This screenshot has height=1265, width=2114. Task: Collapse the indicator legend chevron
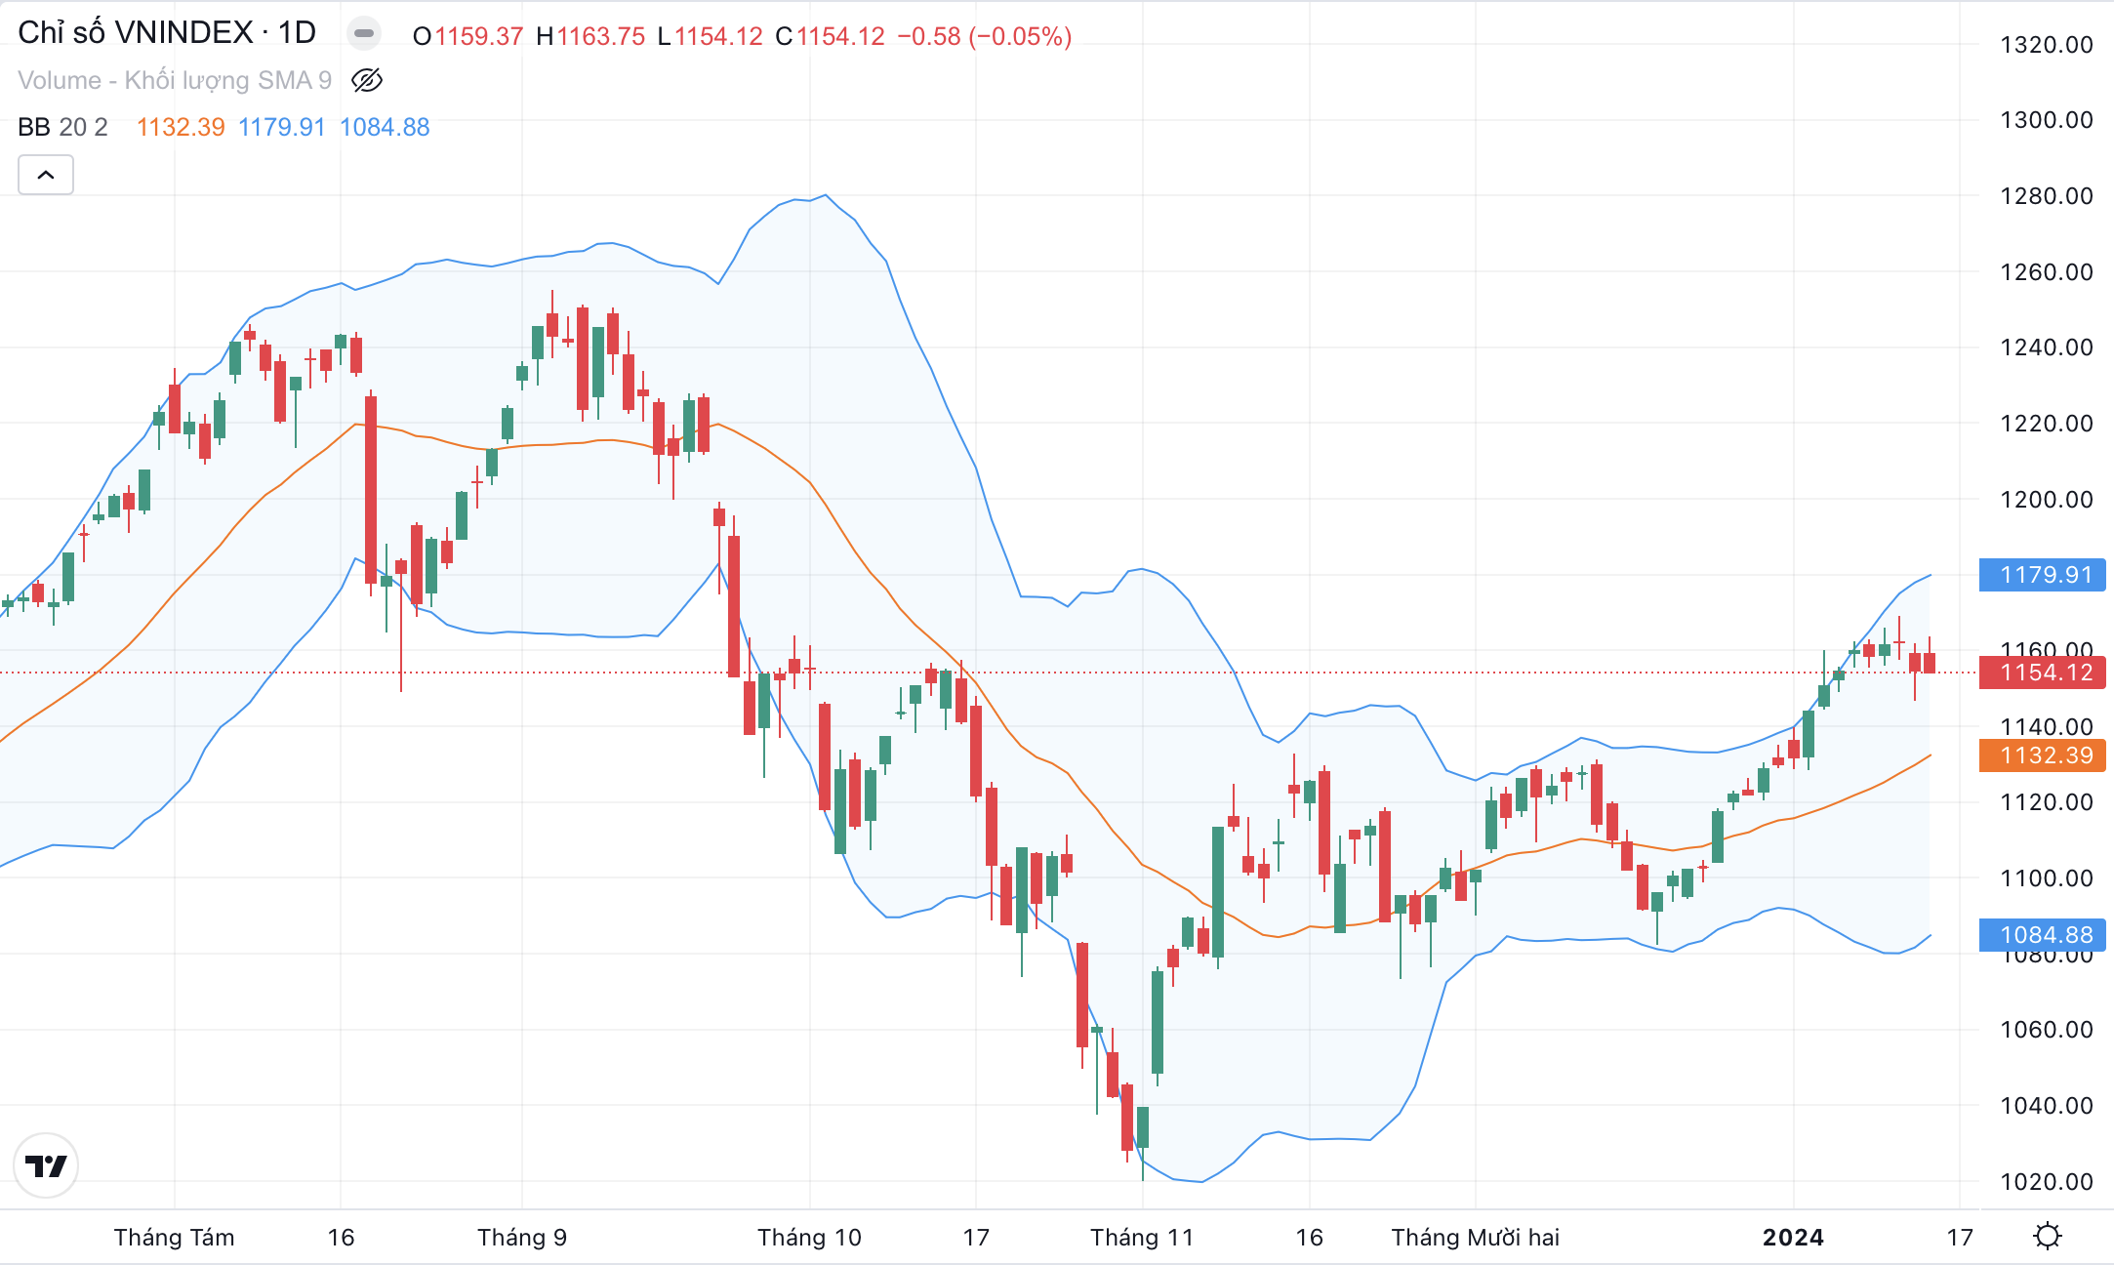(x=46, y=176)
